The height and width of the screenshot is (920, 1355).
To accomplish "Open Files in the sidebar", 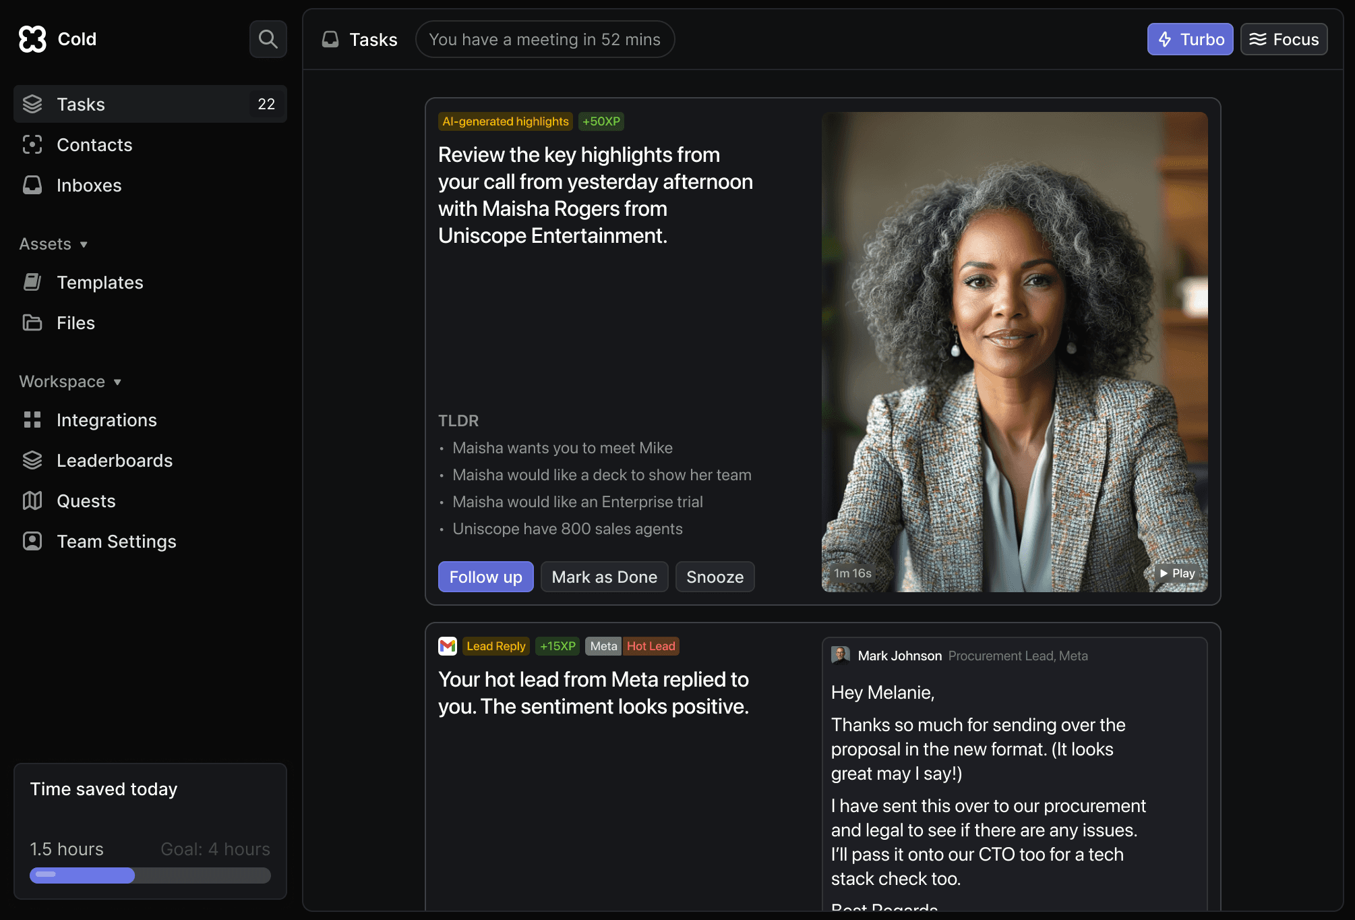I will (x=76, y=322).
